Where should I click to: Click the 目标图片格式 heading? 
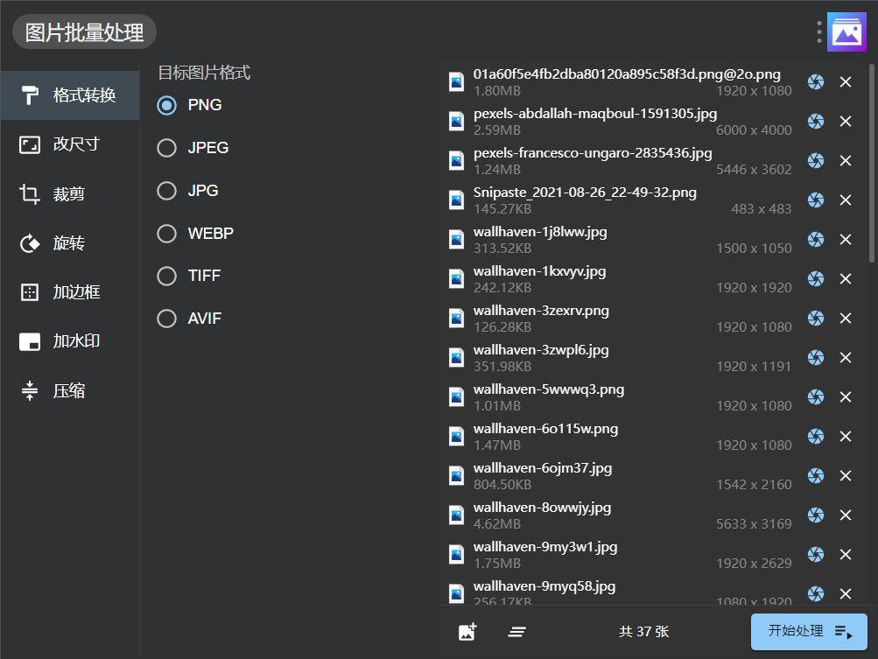pos(204,73)
